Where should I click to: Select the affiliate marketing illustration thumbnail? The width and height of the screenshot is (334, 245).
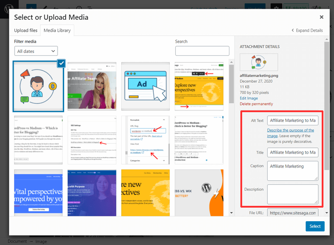(38, 87)
